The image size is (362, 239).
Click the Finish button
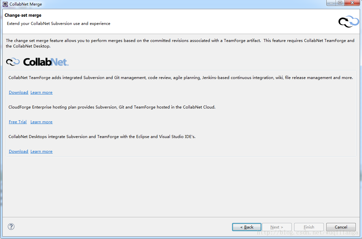[x=309, y=227]
